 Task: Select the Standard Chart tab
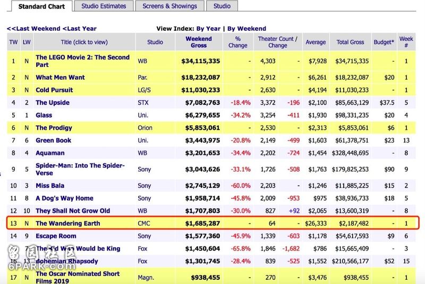(x=41, y=6)
